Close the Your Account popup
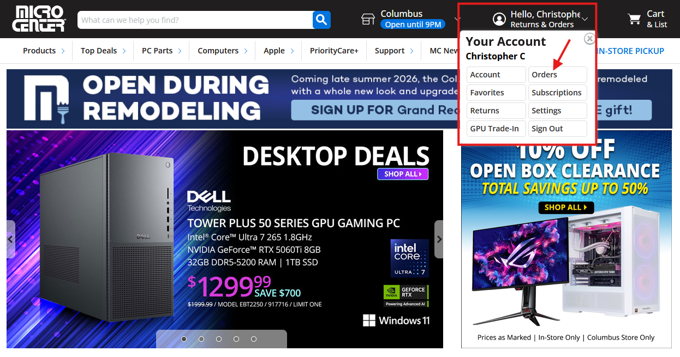This screenshot has width=680, height=357. pos(589,39)
